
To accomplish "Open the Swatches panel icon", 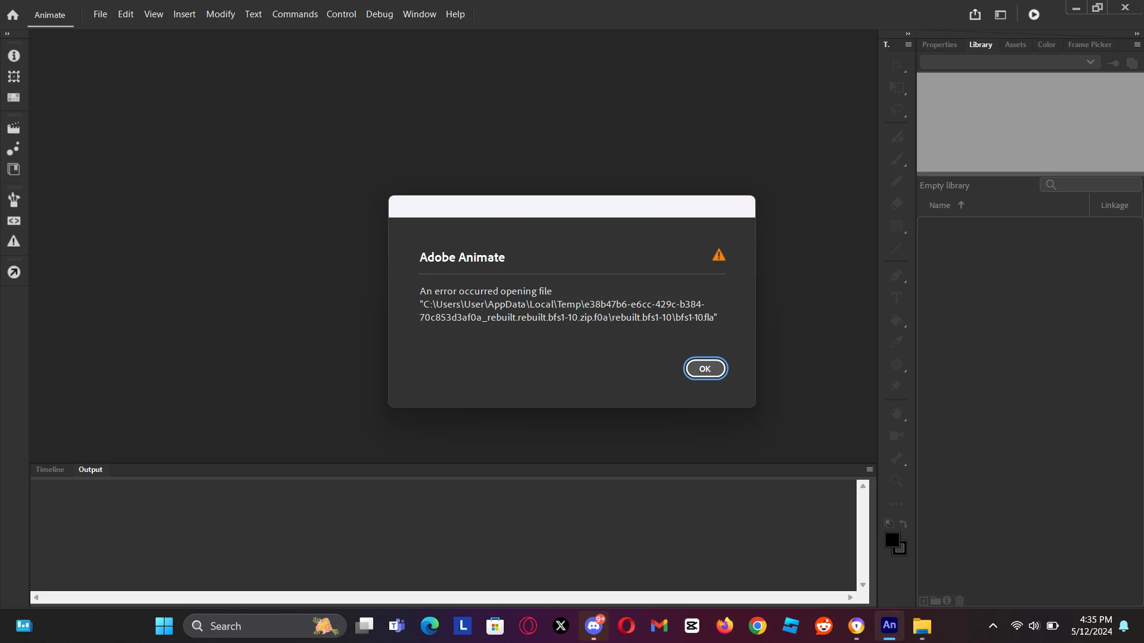I will tap(14, 97).
